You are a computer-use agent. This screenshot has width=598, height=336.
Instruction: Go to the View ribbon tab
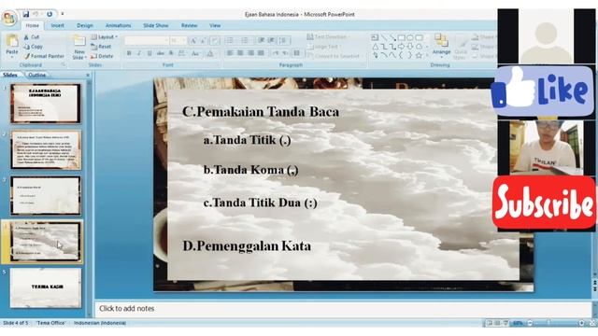215,25
